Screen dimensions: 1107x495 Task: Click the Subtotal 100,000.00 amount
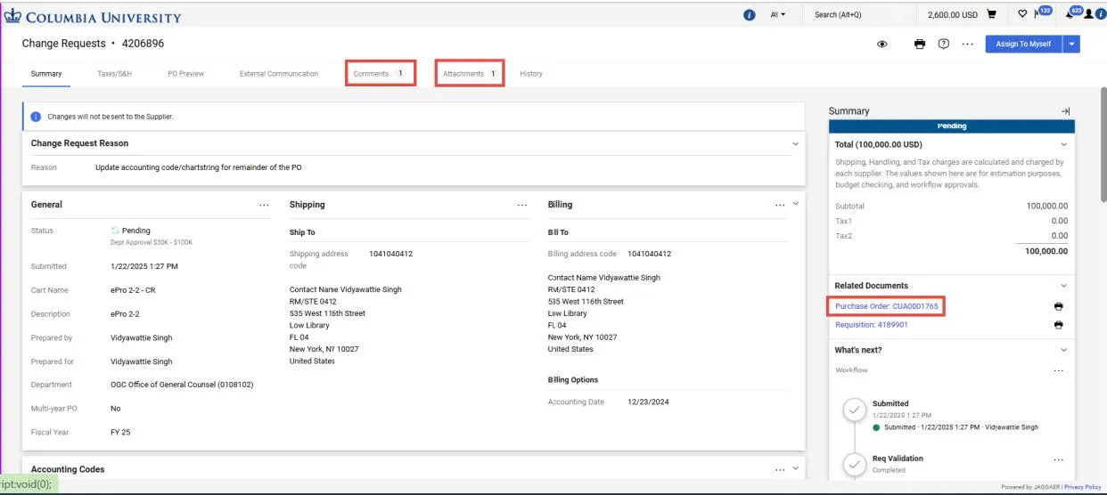coord(1047,207)
